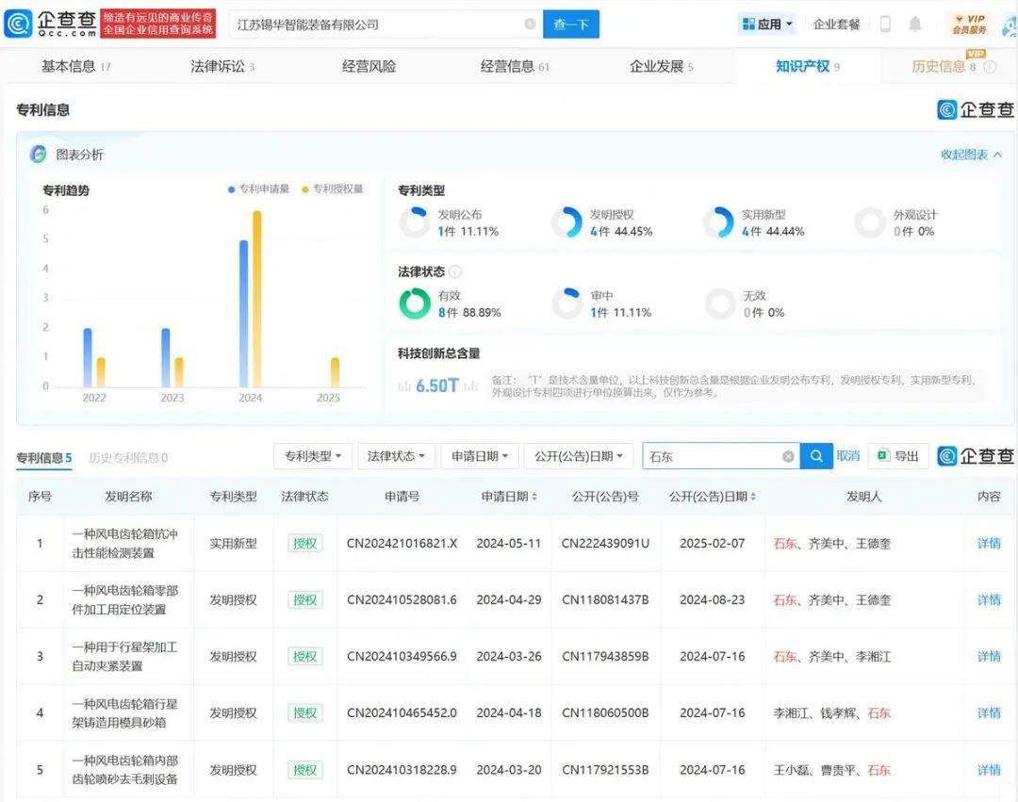Clear the company name search box
The image size is (1018, 802).
pos(530,25)
